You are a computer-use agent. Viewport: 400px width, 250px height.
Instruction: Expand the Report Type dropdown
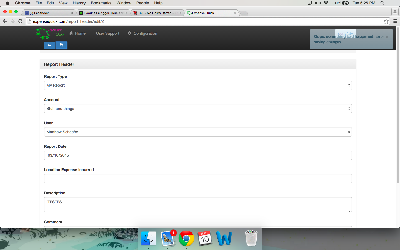(198, 85)
